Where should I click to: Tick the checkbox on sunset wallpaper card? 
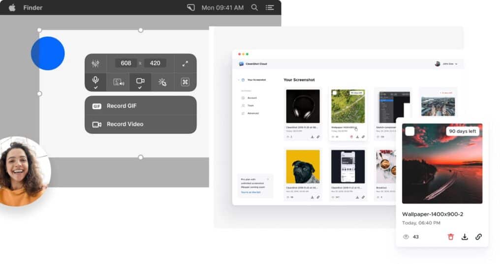pos(409,131)
